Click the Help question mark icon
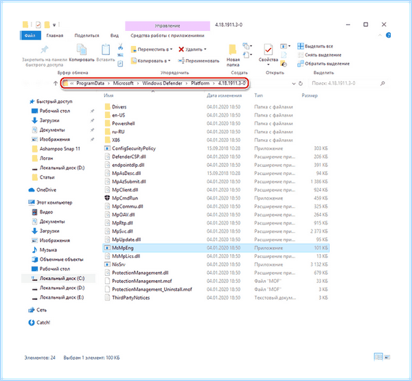This screenshot has width=412, height=381. point(389,35)
